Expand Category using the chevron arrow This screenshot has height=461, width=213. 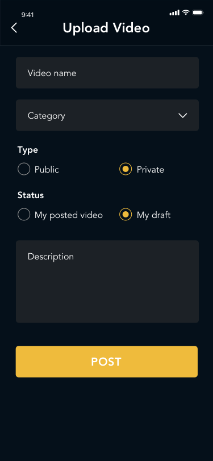tap(183, 116)
